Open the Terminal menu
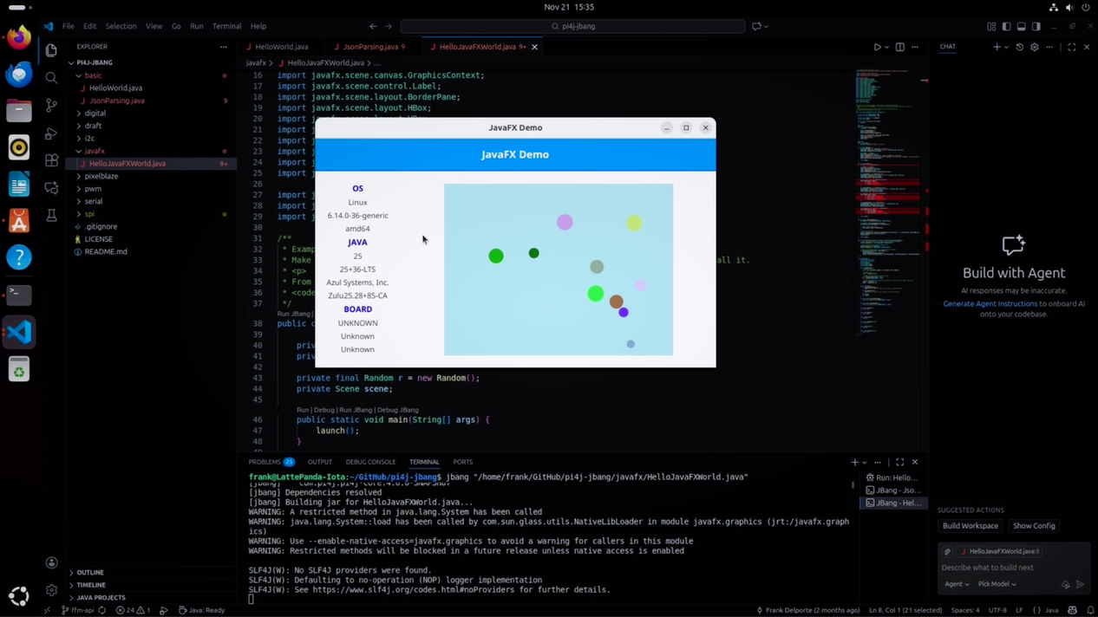This screenshot has height=617, width=1098. click(226, 26)
